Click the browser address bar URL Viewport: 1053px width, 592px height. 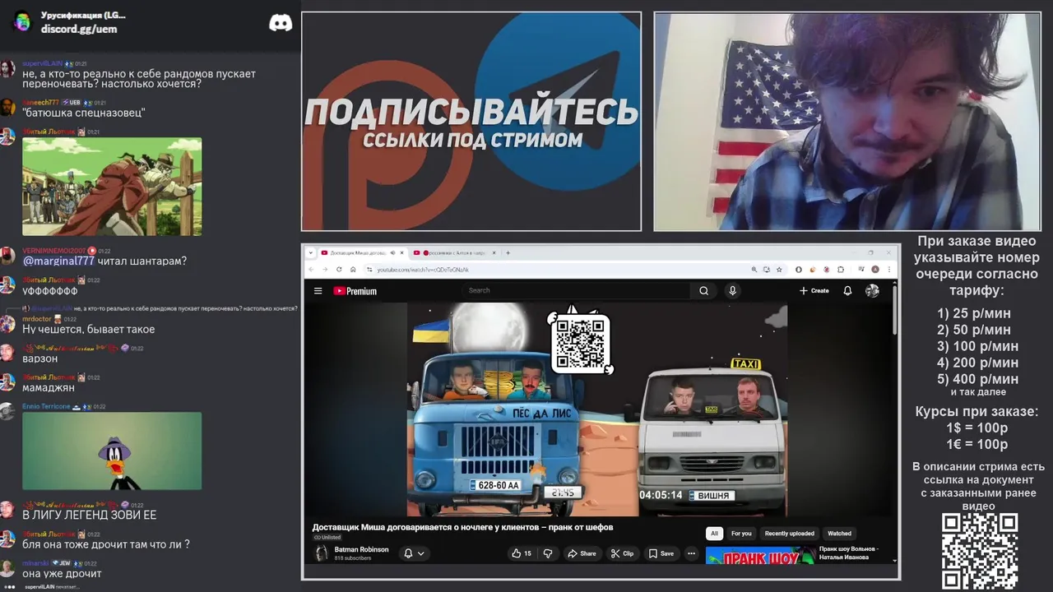point(423,270)
